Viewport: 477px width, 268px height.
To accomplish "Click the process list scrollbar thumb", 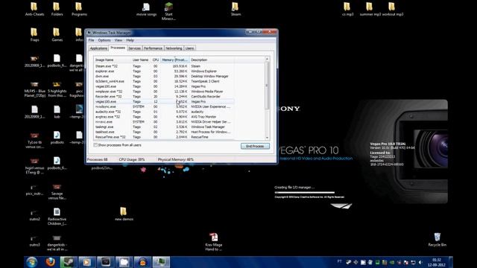I will click(267, 86).
